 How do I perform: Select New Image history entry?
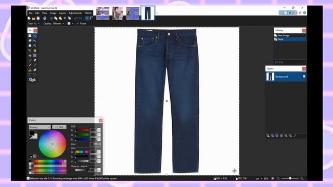290,35
